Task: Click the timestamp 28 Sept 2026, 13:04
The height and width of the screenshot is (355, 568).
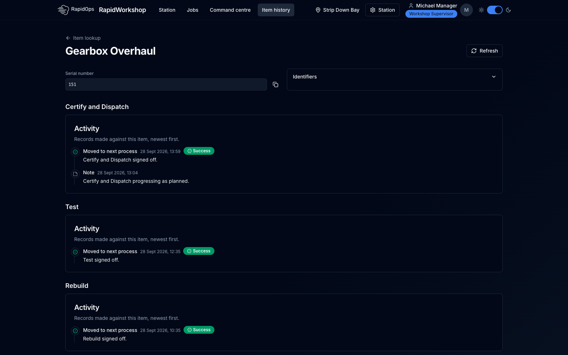Action: point(118,173)
